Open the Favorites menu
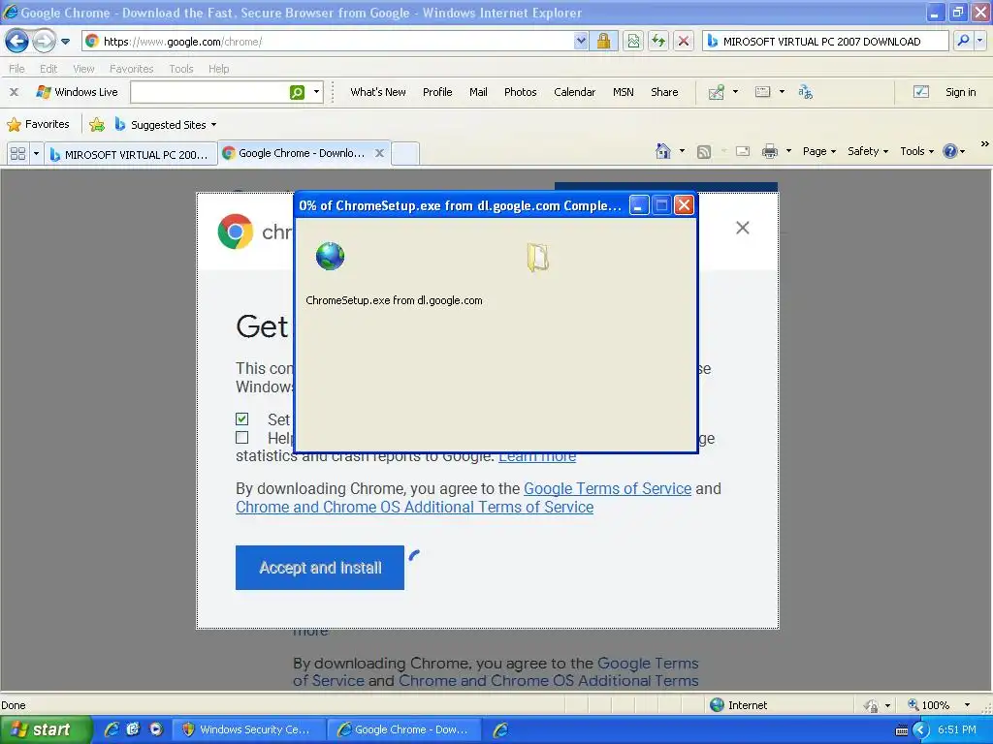Screen dimensions: 993x744 point(131,69)
